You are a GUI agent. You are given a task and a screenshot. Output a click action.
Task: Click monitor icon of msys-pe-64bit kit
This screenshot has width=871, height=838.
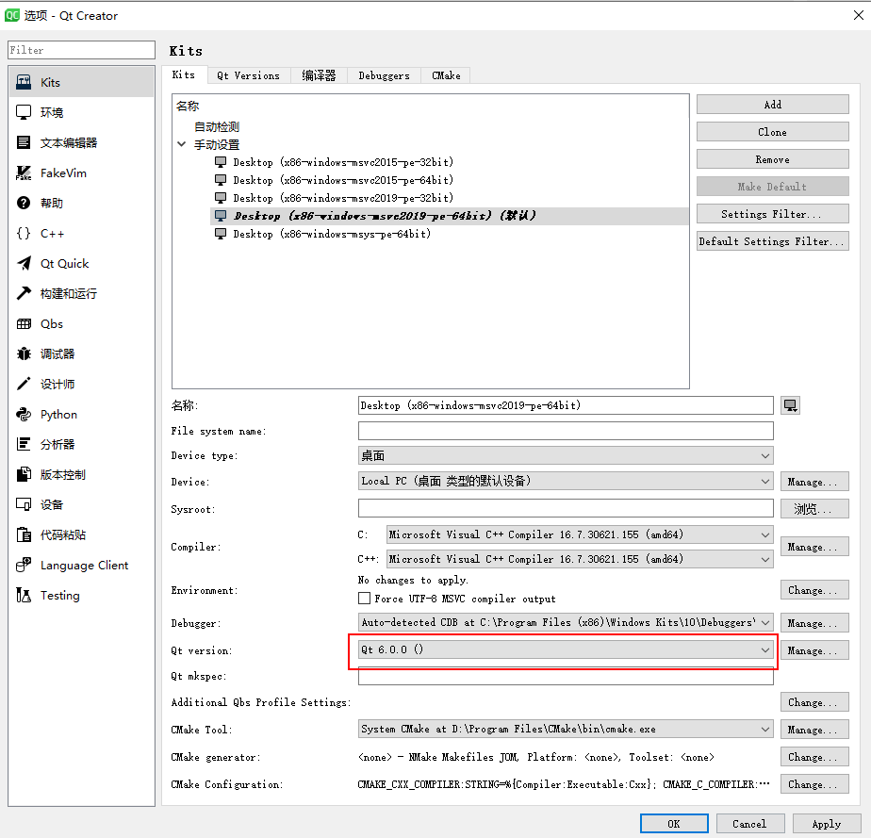pos(221,234)
